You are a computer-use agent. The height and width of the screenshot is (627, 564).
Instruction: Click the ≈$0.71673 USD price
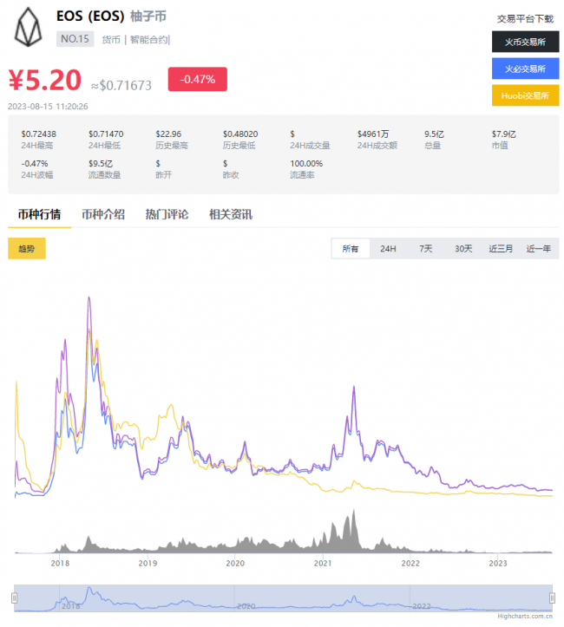(x=121, y=86)
